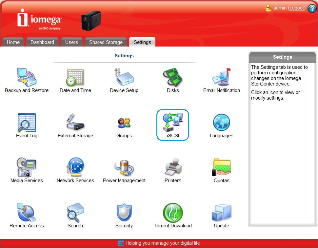
Task: Open the Remote Access icon
Action: pyautogui.click(x=27, y=213)
